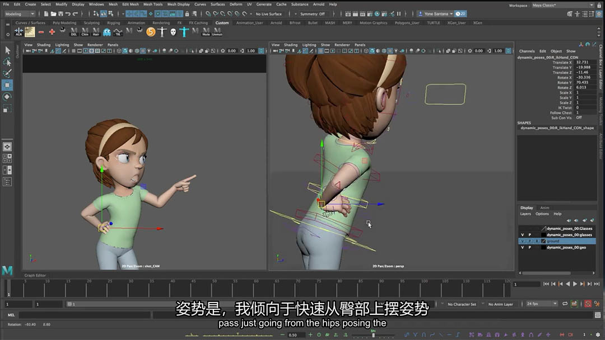605x340 pixels.
Task: Open right viewport Panels menu
Action: [360, 45]
